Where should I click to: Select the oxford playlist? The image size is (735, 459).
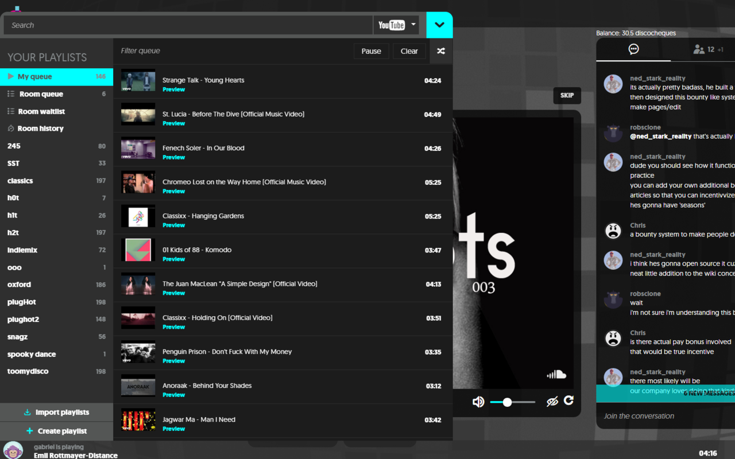[x=56, y=285]
